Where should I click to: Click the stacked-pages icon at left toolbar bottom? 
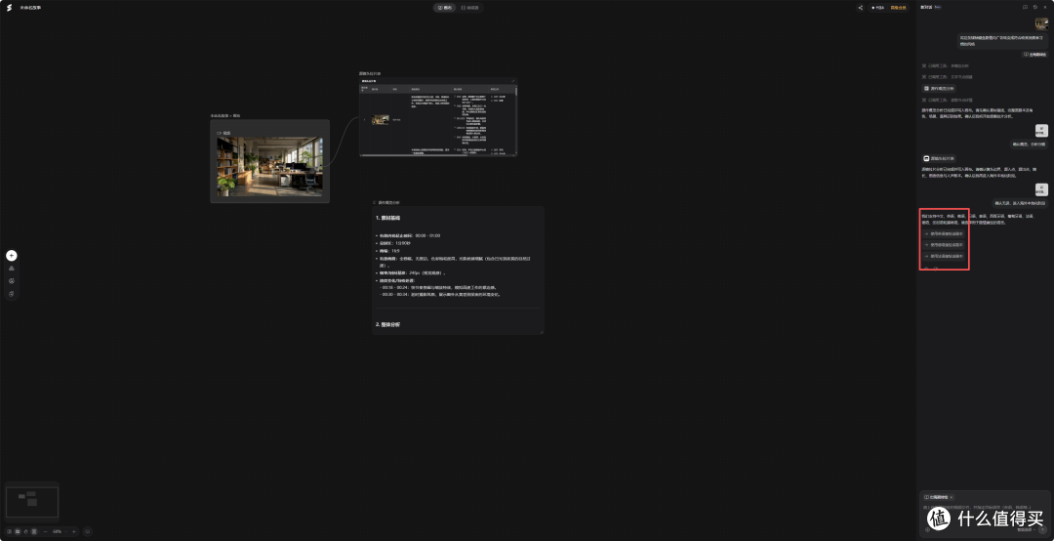[x=12, y=294]
